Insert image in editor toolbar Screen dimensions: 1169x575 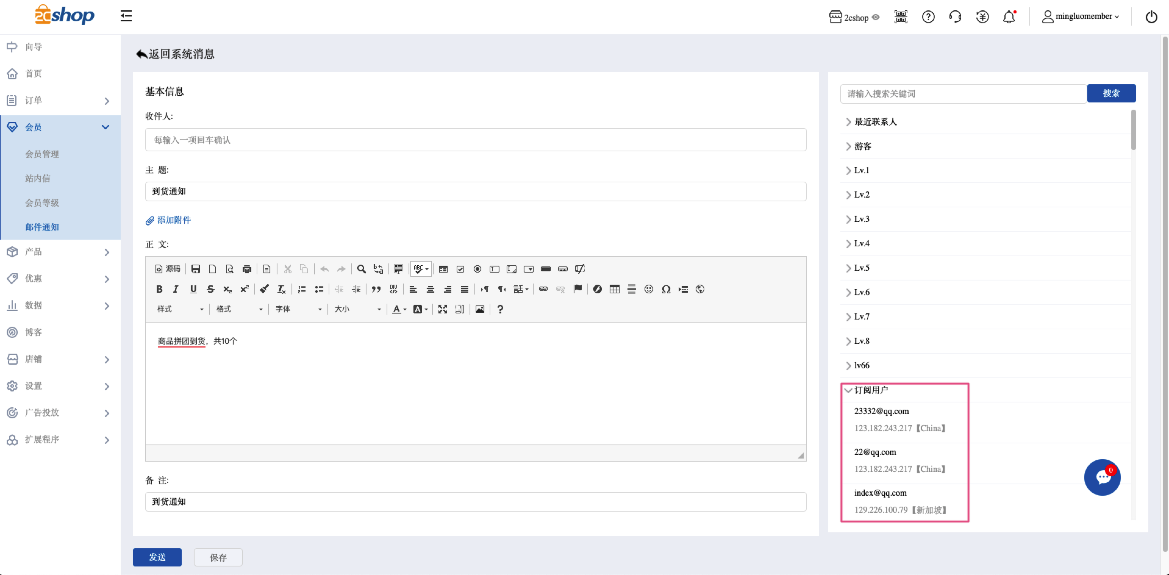click(x=480, y=309)
